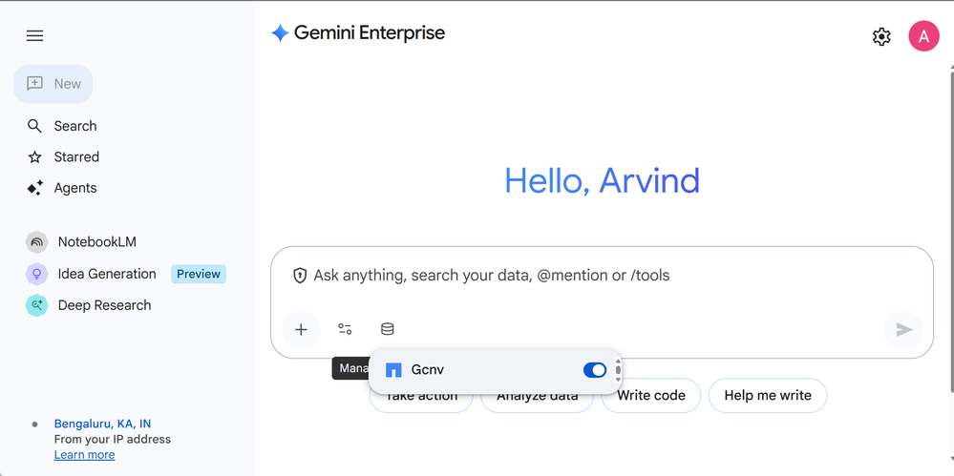The height and width of the screenshot is (476, 954).
Task: Open settings via gear icon
Action: pos(881,36)
